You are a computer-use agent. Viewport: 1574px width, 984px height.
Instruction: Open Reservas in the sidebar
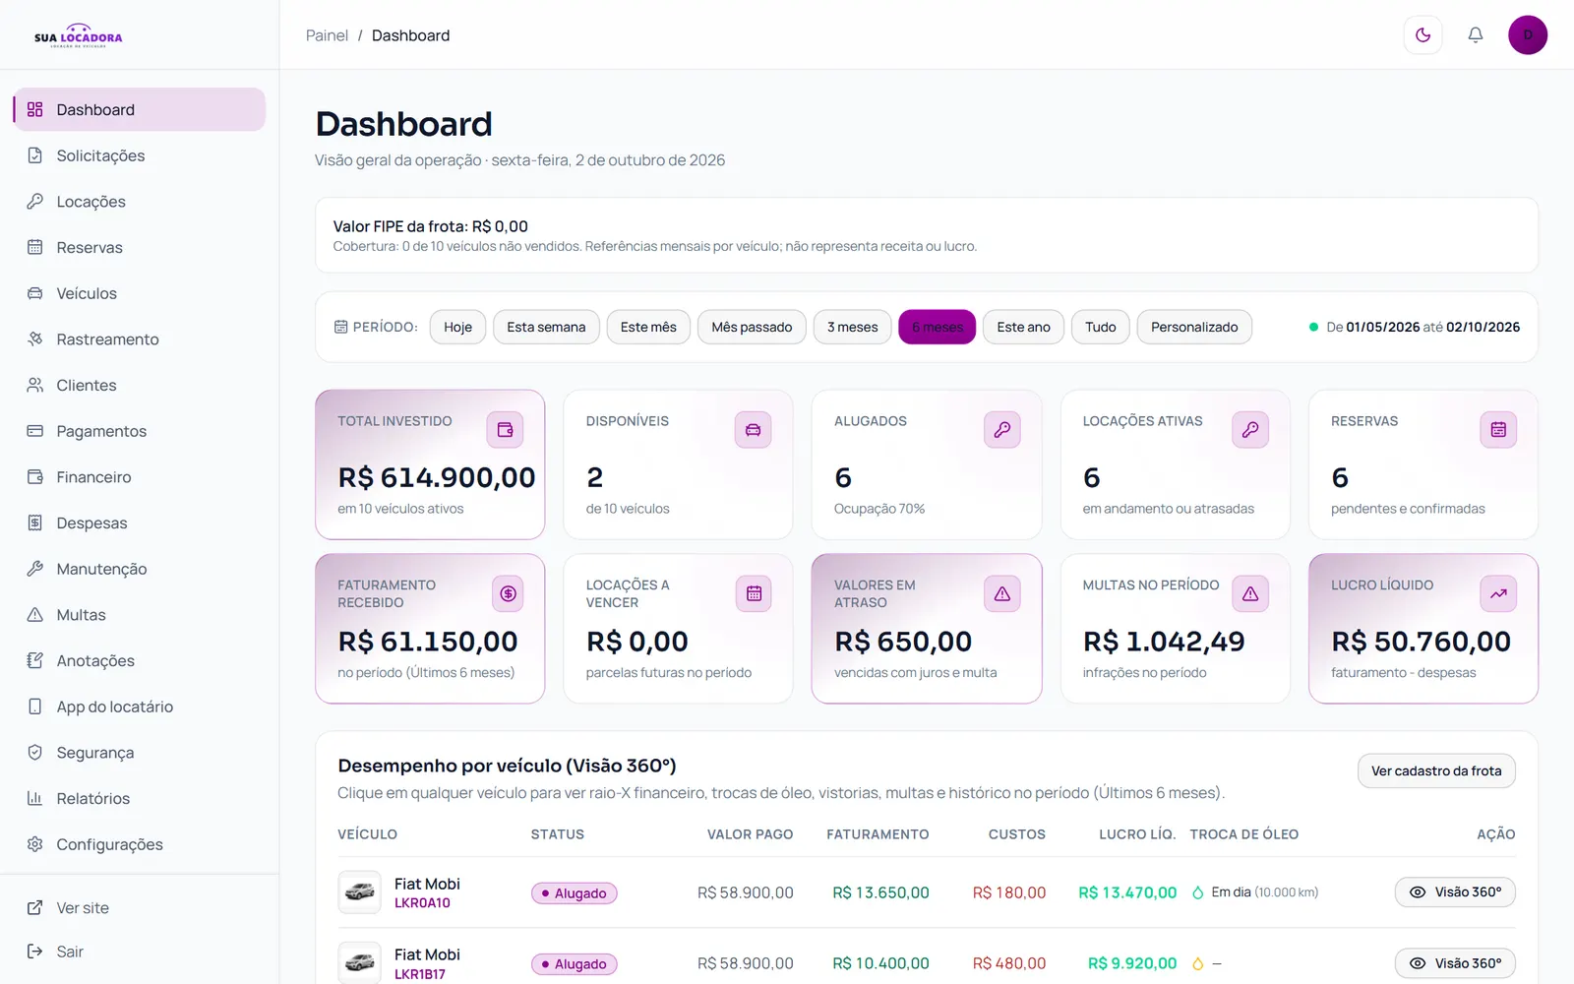tap(139, 248)
